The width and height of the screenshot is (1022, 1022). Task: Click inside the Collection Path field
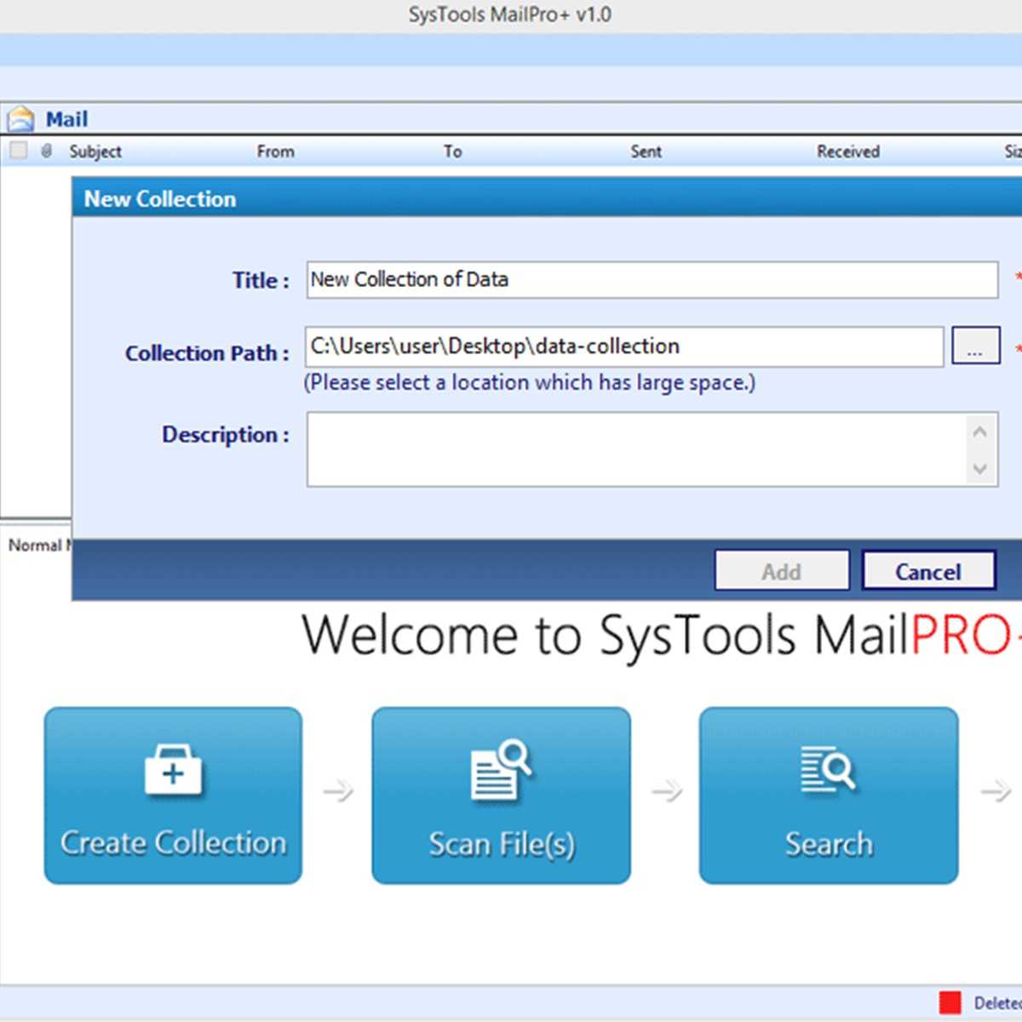click(x=623, y=347)
